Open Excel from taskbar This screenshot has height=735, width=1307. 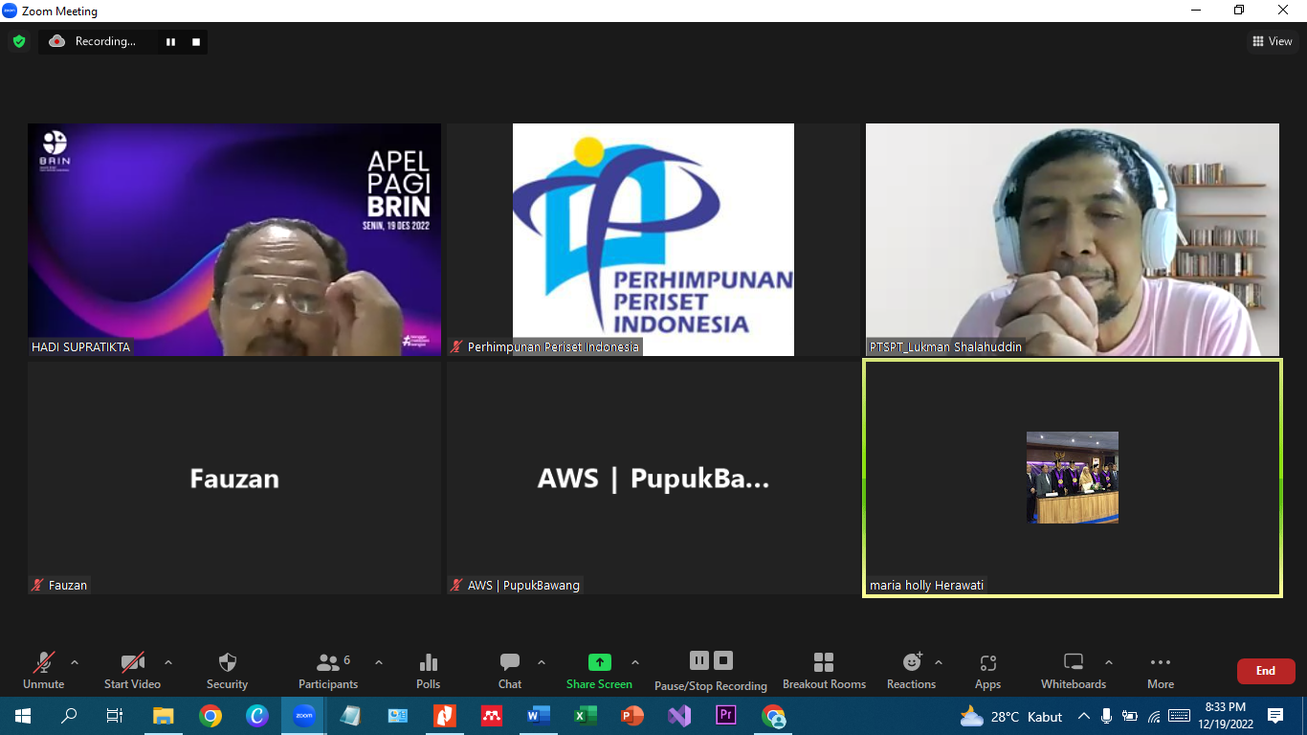pyautogui.click(x=586, y=716)
